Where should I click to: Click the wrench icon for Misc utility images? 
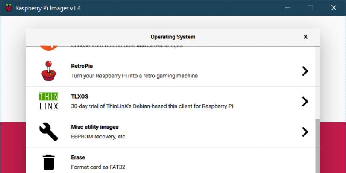[48, 132]
